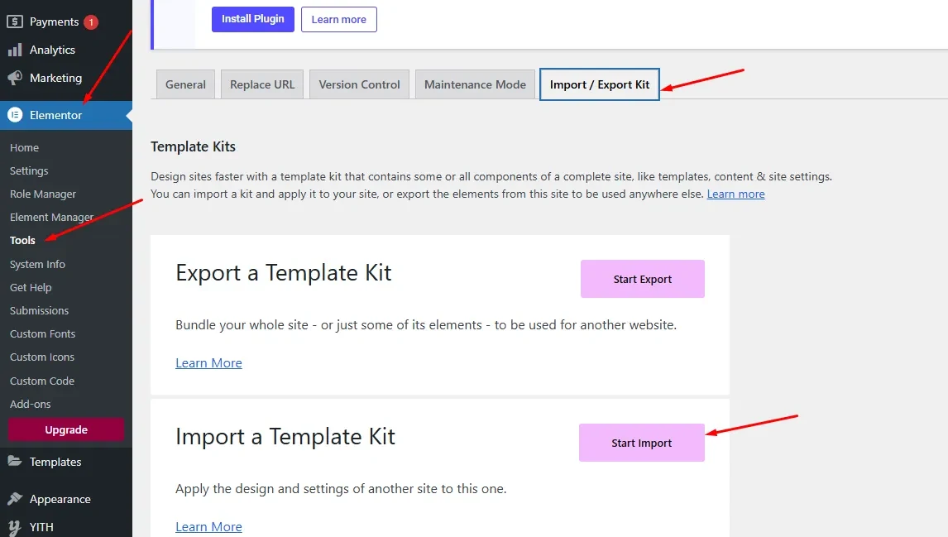Click the Start Import button

pyautogui.click(x=641, y=443)
